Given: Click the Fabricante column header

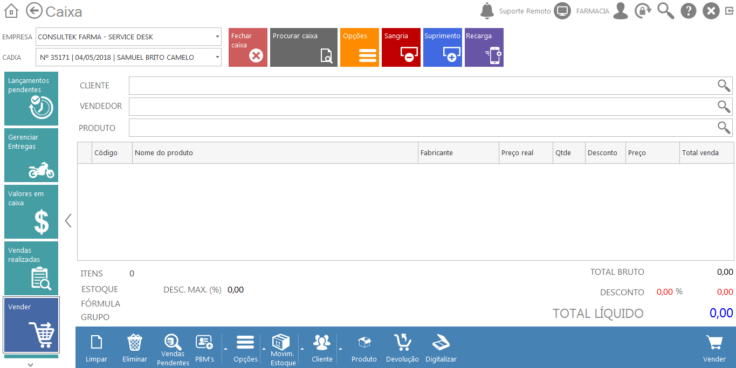Looking at the screenshot, I should [459, 153].
